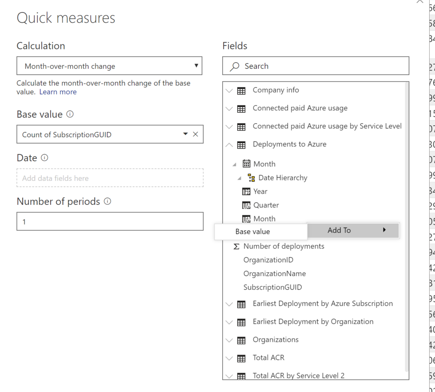The width and height of the screenshot is (435, 392).
Task: Expand Connected paid Azure usage by Service Level
Action: [x=229, y=127]
